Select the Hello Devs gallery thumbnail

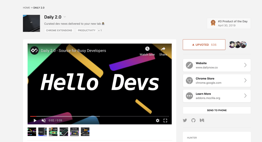pos(32,132)
